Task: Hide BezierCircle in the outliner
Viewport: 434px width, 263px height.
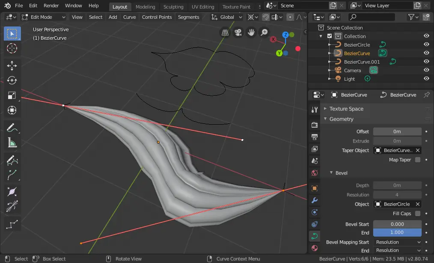Action: (426, 44)
